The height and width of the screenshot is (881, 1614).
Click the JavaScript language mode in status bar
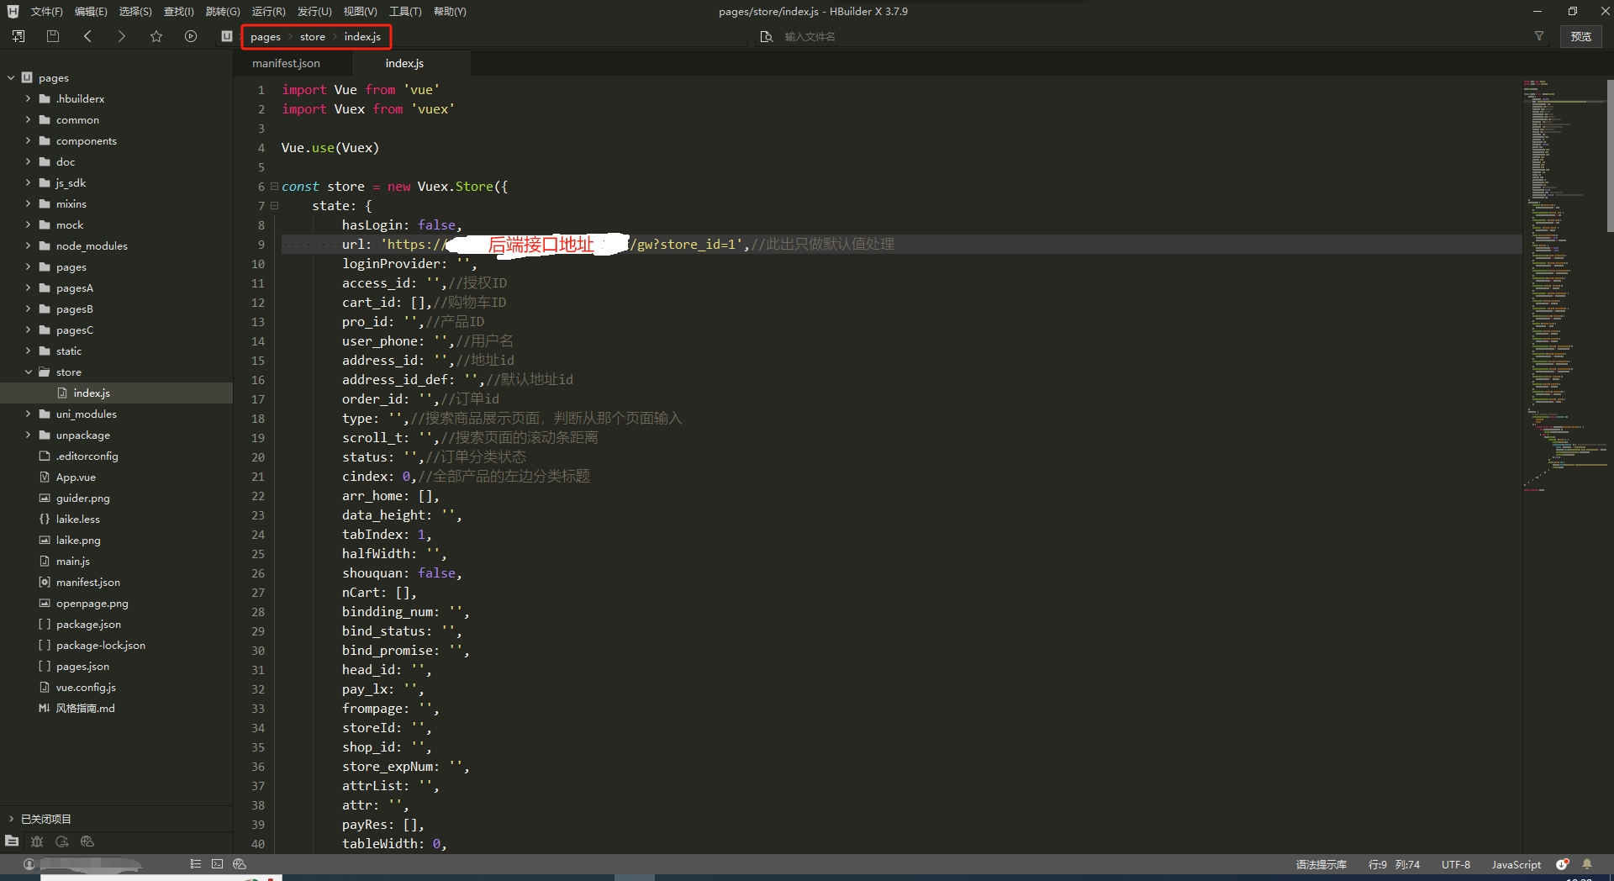[1516, 864]
